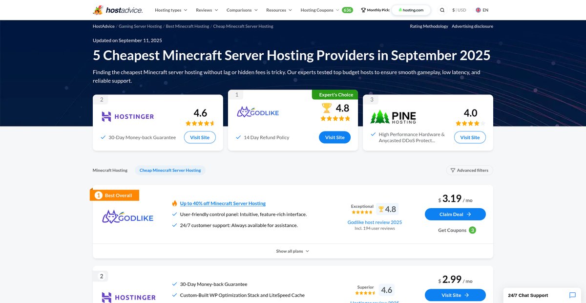Click the 4.6 rating box in Hostinger listing
The image size is (586, 303).
(x=386, y=290)
